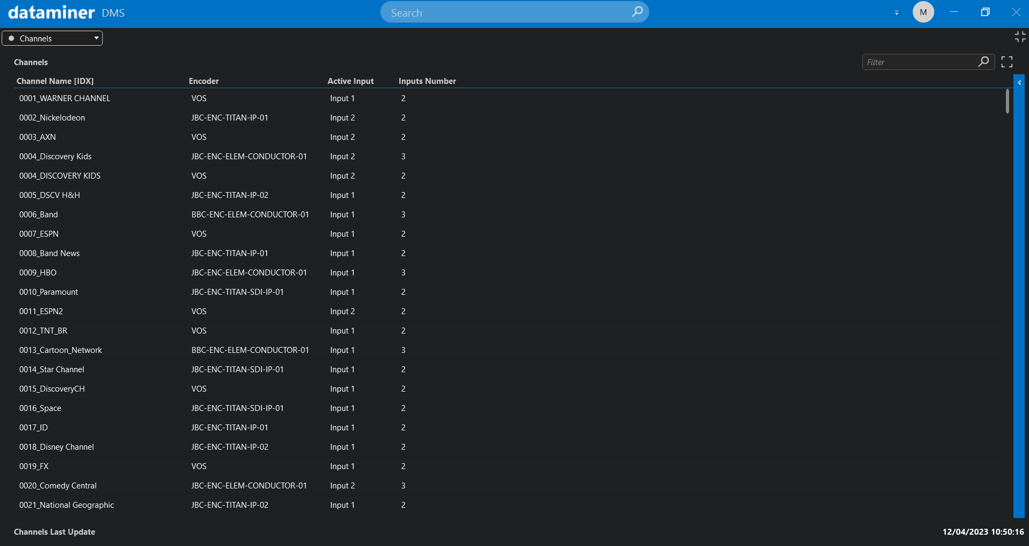Click the dataminer logo
The width and height of the screenshot is (1029, 546).
pyautogui.click(x=52, y=12)
